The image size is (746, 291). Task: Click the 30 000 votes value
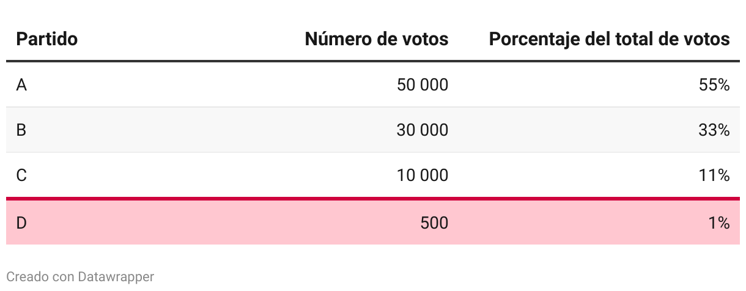(x=423, y=130)
